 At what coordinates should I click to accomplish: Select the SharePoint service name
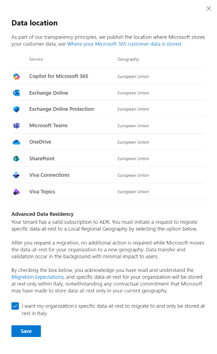42,159
